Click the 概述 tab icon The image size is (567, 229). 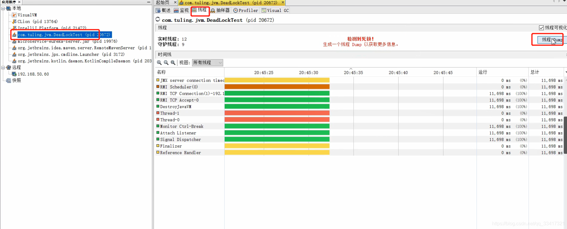[x=158, y=10]
